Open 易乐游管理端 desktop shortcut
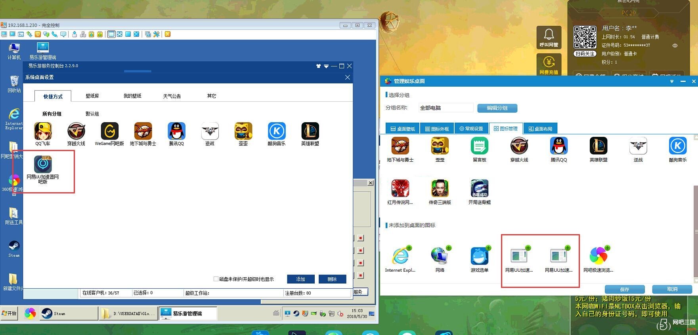This screenshot has height=335, width=698. tap(43, 48)
